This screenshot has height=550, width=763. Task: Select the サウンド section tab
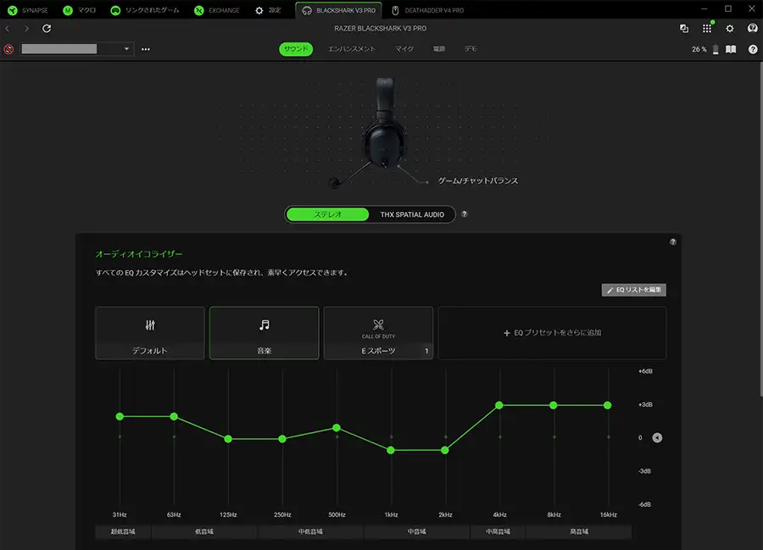coord(296,49)
